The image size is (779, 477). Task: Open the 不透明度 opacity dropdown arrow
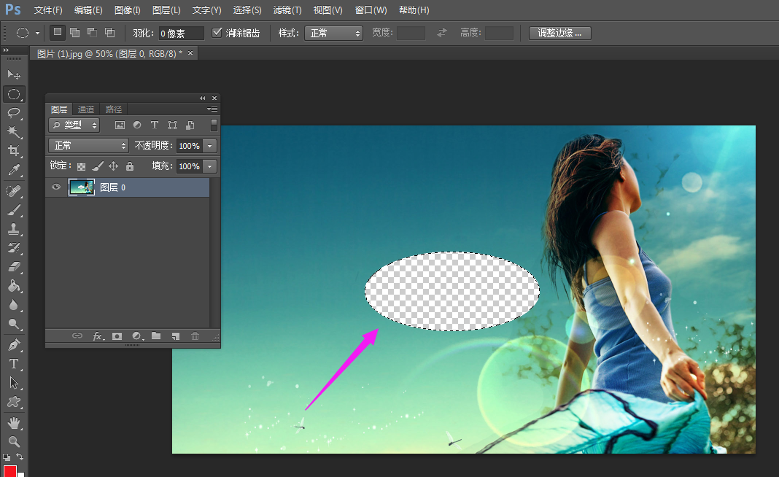(x=210, y=146)
